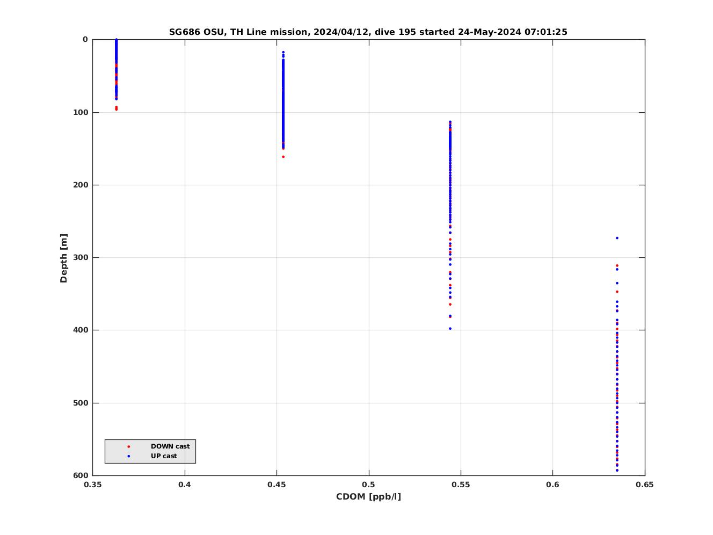Click x-axis tick label 0.65
The width and height of the screenshot is (713, 535).
click(x=645, y=485)
